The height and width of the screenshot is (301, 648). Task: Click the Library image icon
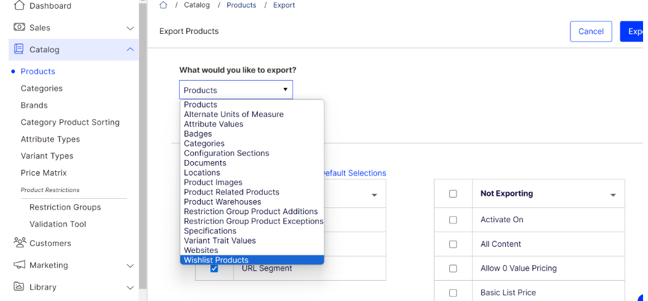click(19, 286)
